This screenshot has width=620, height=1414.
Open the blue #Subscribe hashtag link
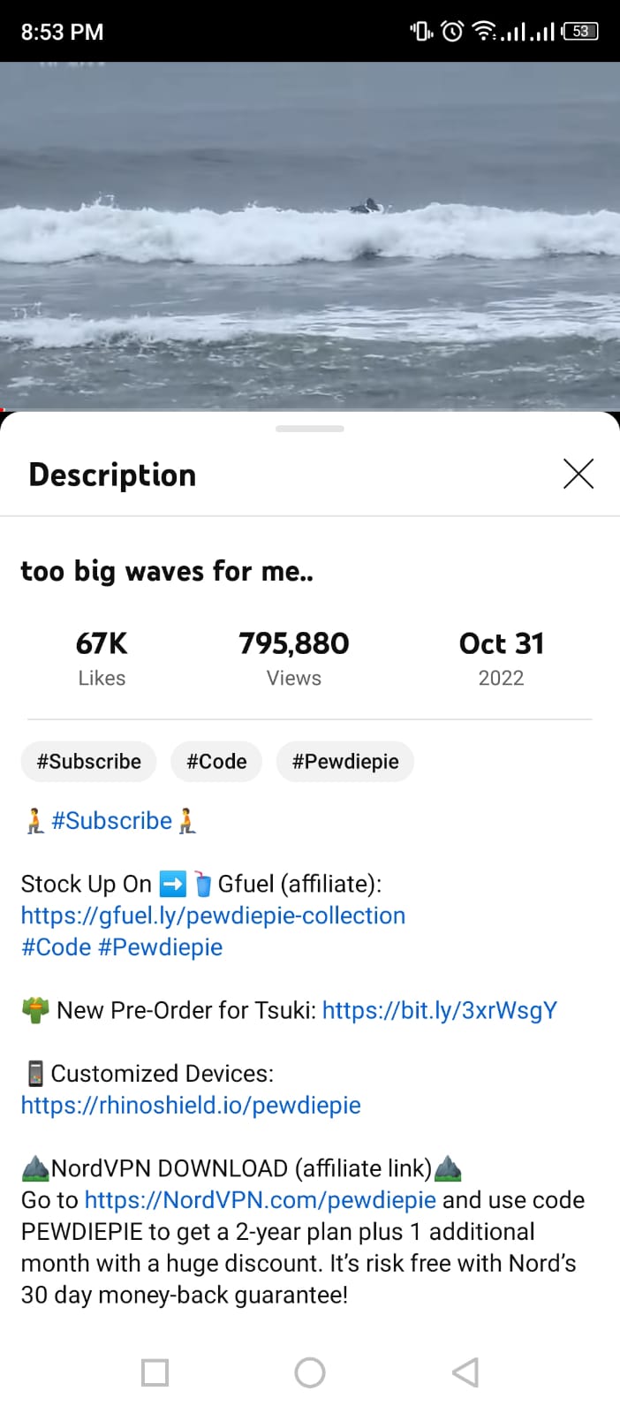coord(111,821)
